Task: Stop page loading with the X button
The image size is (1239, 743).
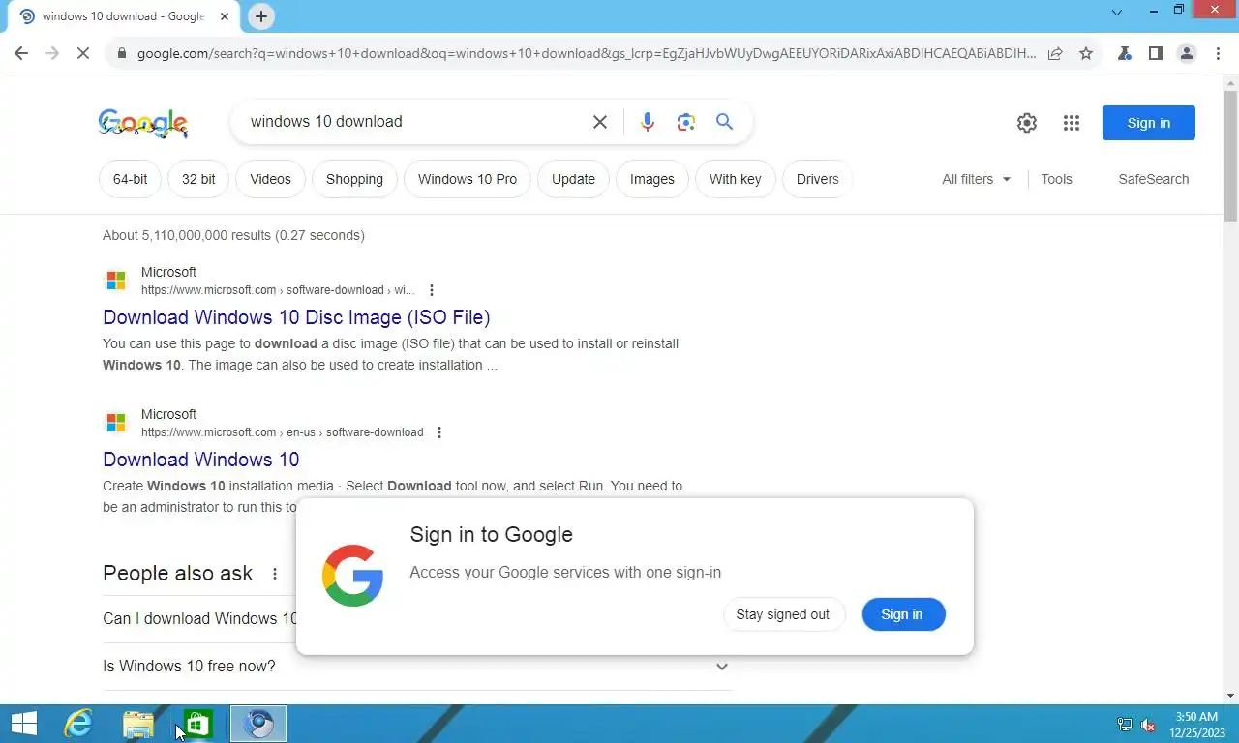Action: [83, 54]
